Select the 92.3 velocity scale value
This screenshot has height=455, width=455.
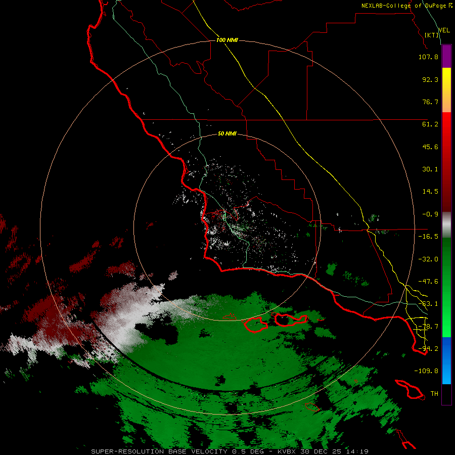pos(430,79)
